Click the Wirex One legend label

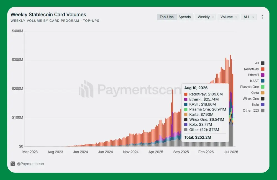click(x=251, y=99)
